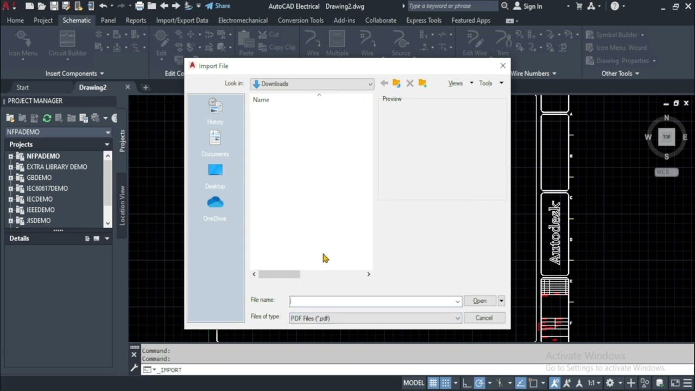Click the new drawing tab plus button
The height and width of the screenshot is (391, 695).
[x=146, y=87]
